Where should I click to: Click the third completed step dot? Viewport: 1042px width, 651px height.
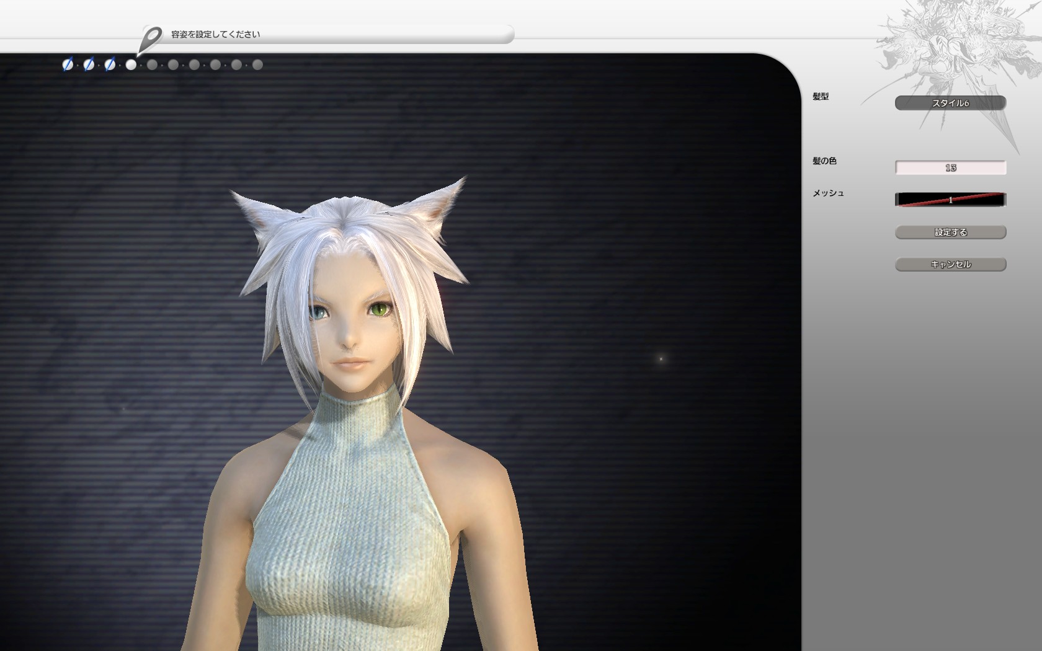pos(110,64)
